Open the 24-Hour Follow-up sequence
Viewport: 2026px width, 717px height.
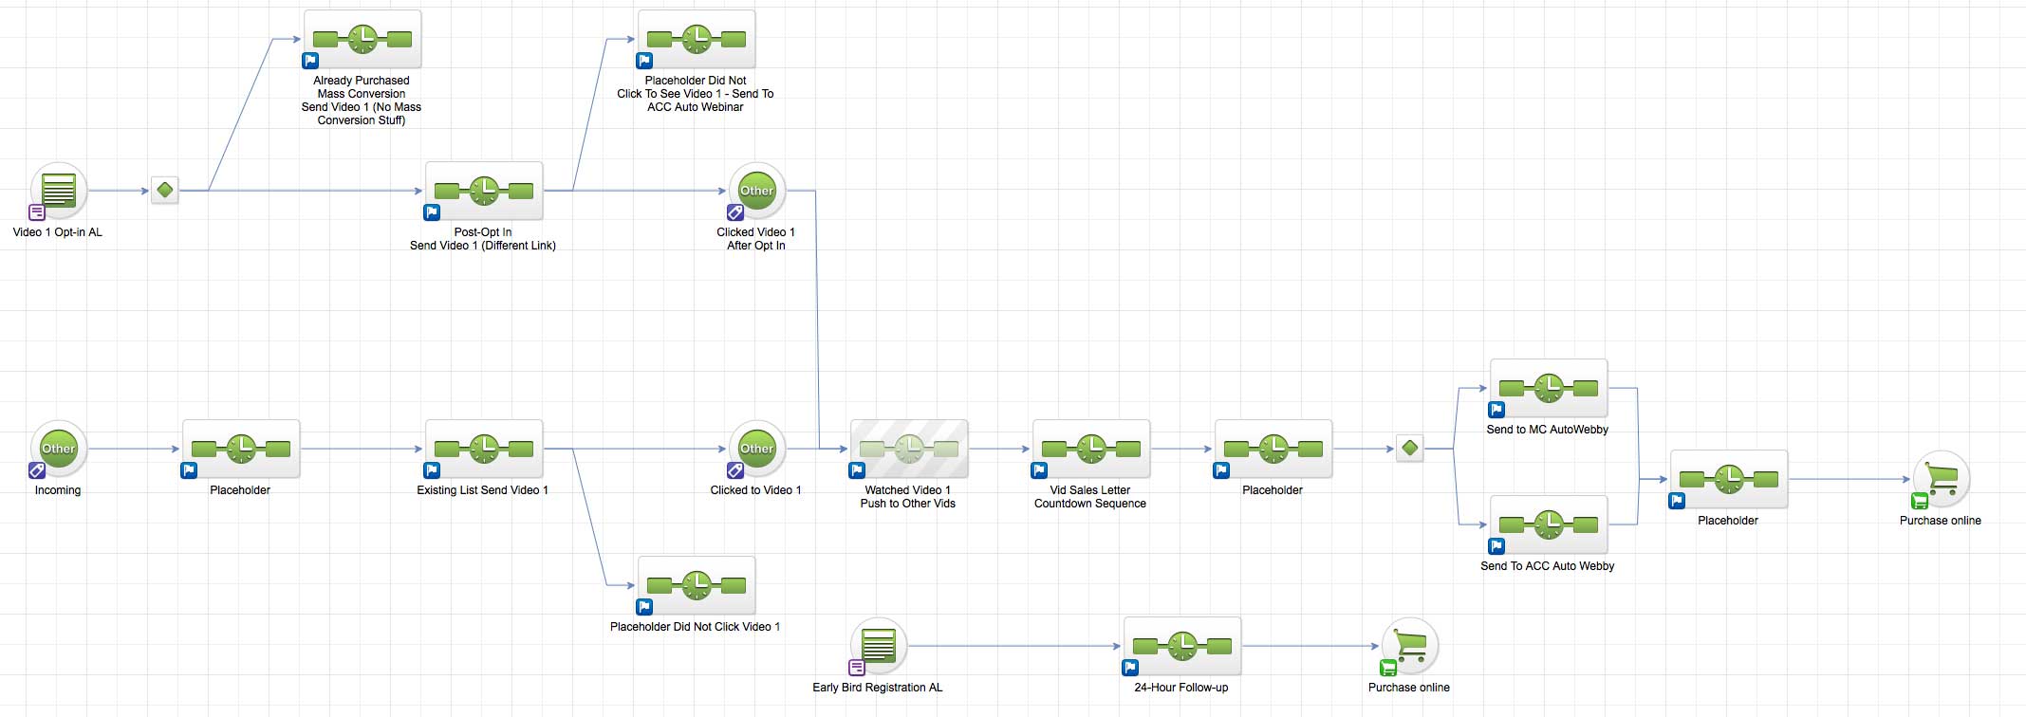coord(1182,646)
